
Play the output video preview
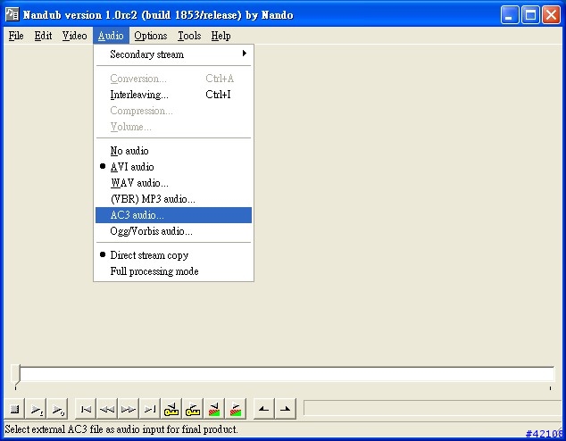click(58, 409)
